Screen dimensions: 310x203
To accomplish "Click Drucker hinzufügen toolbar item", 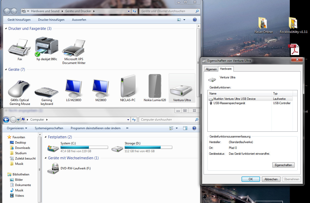I will 51,20.
